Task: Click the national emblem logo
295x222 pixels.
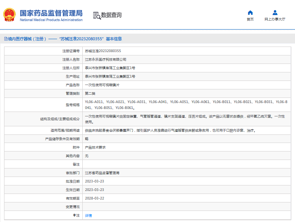Action: (x=9, y=15)
